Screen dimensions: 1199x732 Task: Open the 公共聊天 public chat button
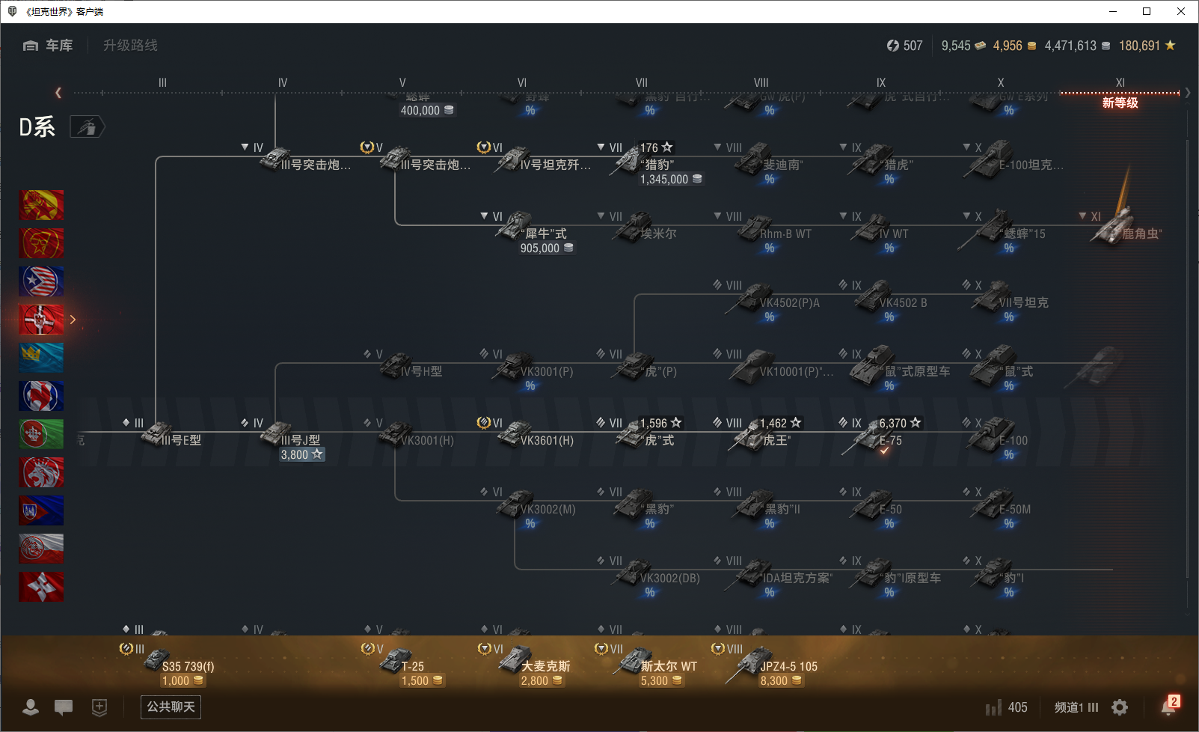pyautogui.click(x=171, y=707)
